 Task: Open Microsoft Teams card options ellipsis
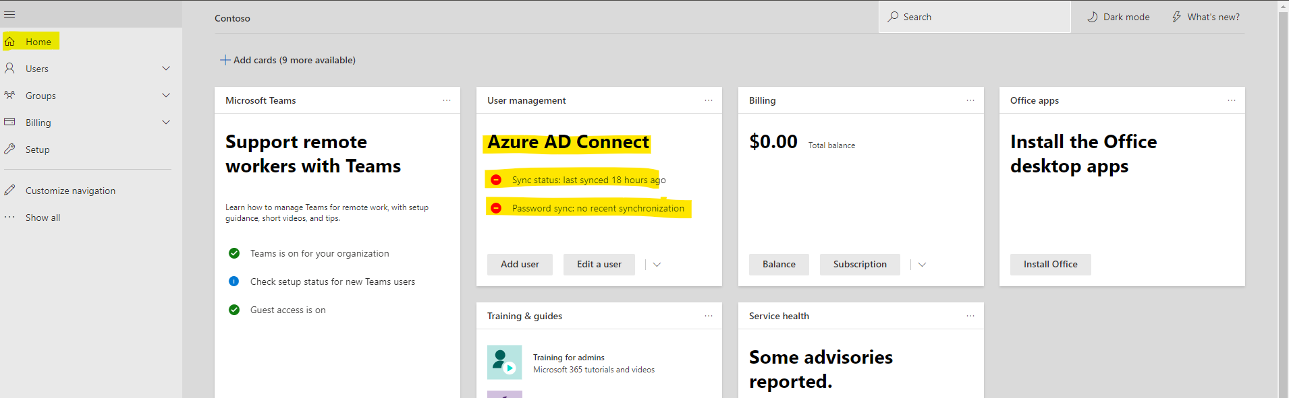tap(447, 100)
